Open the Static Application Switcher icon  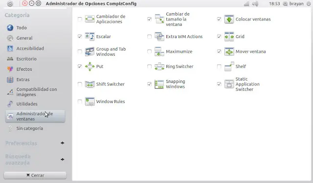click(229, 84)
